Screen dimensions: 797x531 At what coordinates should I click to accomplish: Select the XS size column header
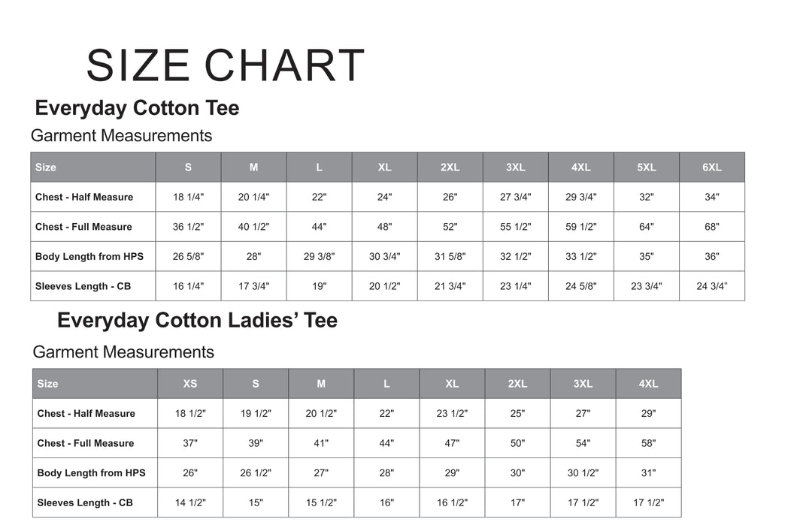pyautogui.click(x=190, y=384)
